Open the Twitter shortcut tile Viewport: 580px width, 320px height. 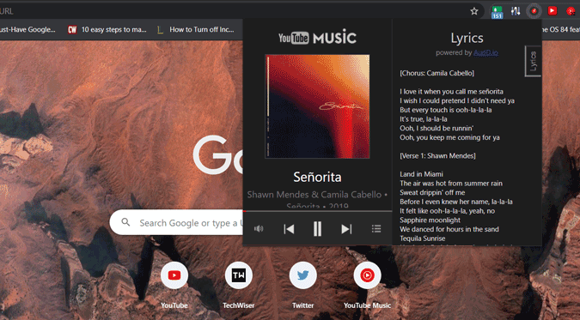(x=303, y=275)
